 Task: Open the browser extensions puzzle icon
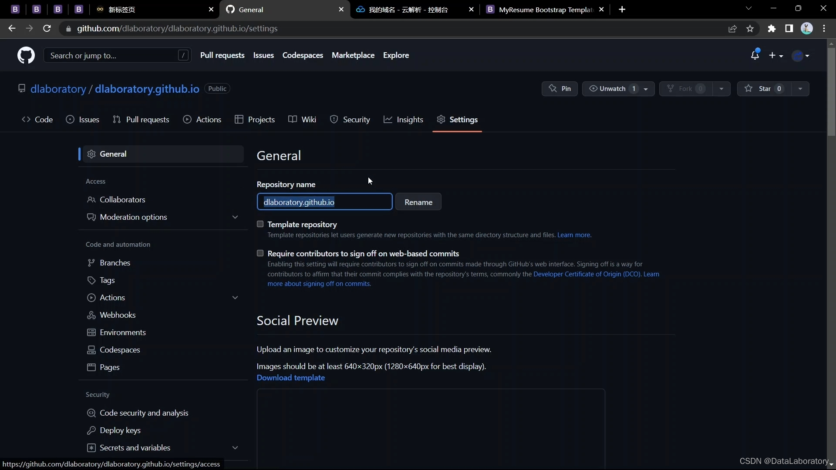coord(772,29)
